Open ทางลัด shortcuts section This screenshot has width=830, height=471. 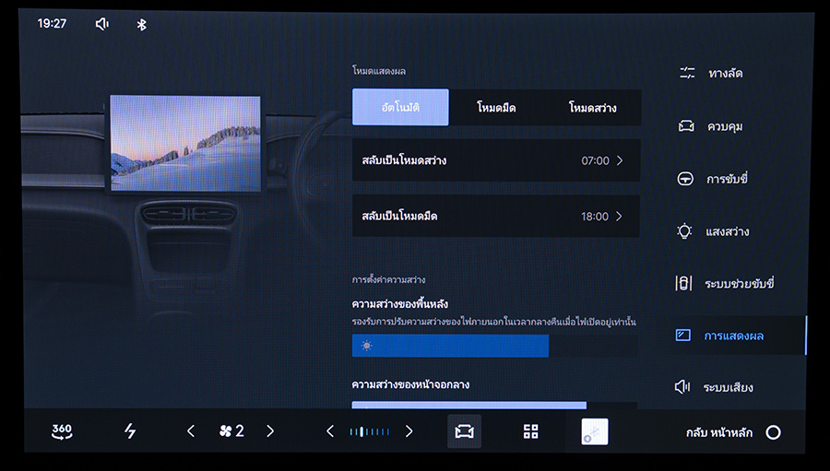click(x=725, y=73)
